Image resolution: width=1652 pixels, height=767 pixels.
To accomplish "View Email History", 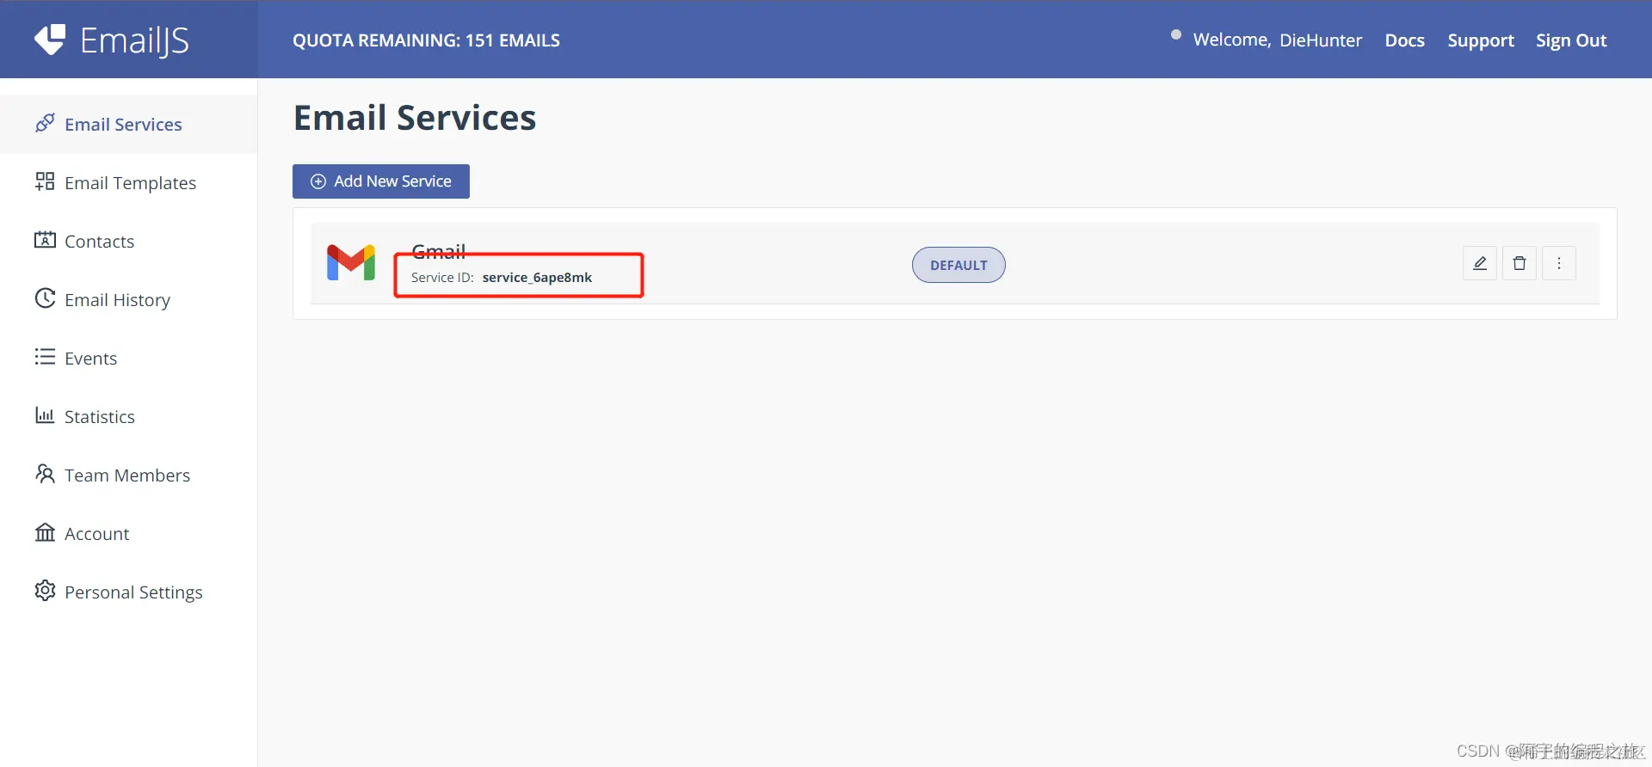I will pos(129,299).
